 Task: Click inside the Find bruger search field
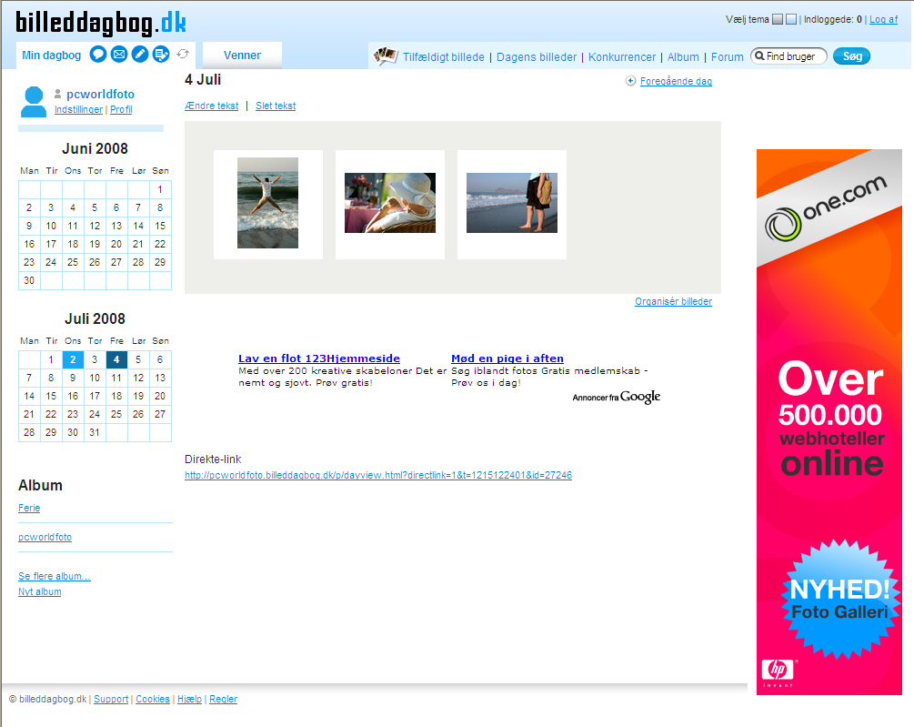[x=793, y=56]
